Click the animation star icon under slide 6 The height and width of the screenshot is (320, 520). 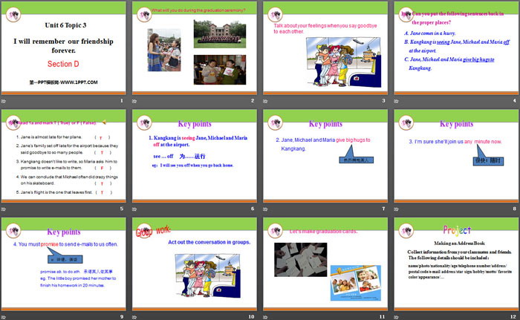click(134, 209)
